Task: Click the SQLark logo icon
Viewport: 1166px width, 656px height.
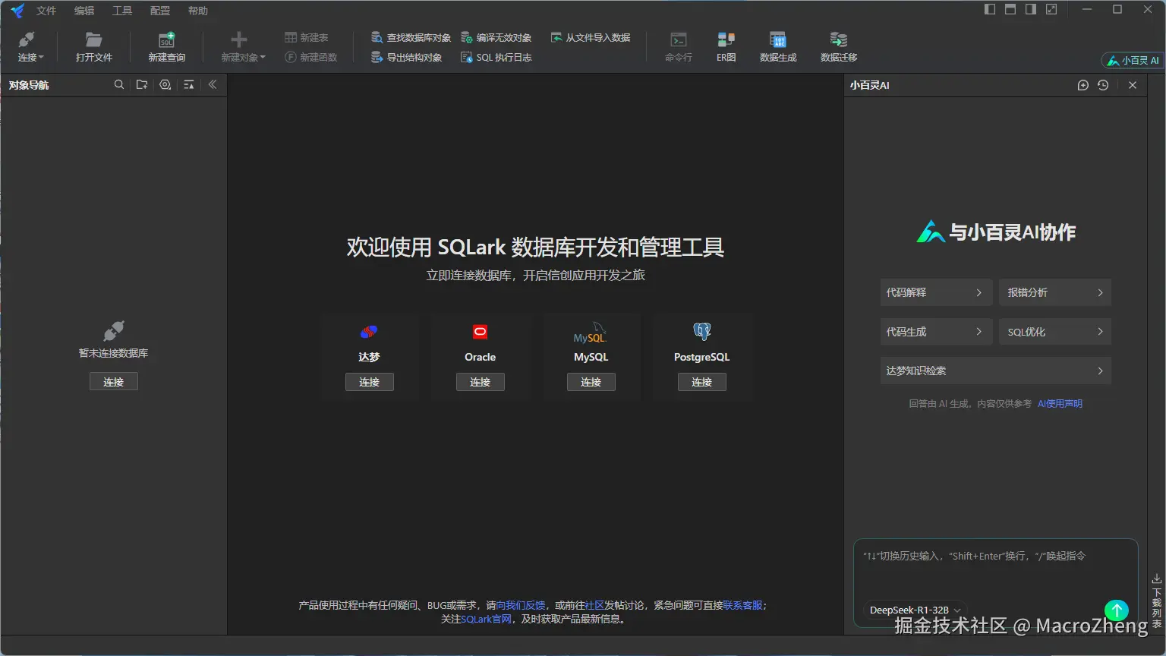Action: click(17, 11)
